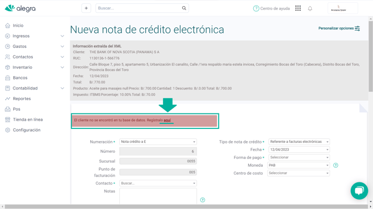The width and height of the screenshot is (373, 209).
Task: Click the Ingresos sidebar icon
Action: pos(8,36)
